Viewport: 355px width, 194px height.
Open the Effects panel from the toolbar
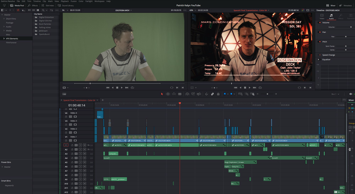tap(33, 6)
